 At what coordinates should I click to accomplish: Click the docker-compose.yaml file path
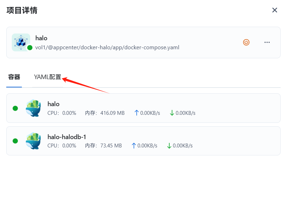(x=107, y=48)
